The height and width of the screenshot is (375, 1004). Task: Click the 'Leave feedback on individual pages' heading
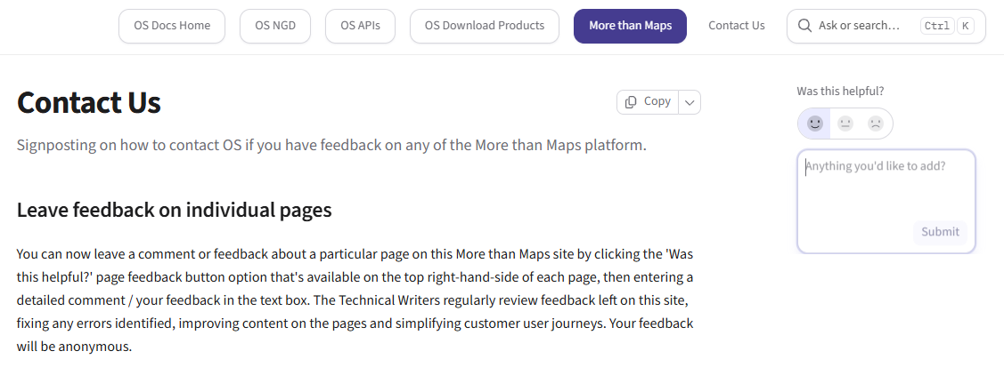(x=174, y=211)
